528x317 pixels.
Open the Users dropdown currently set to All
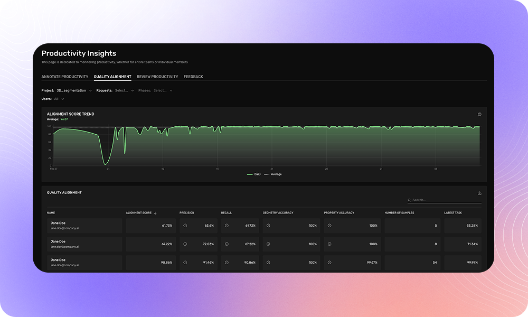pos(58,99)
